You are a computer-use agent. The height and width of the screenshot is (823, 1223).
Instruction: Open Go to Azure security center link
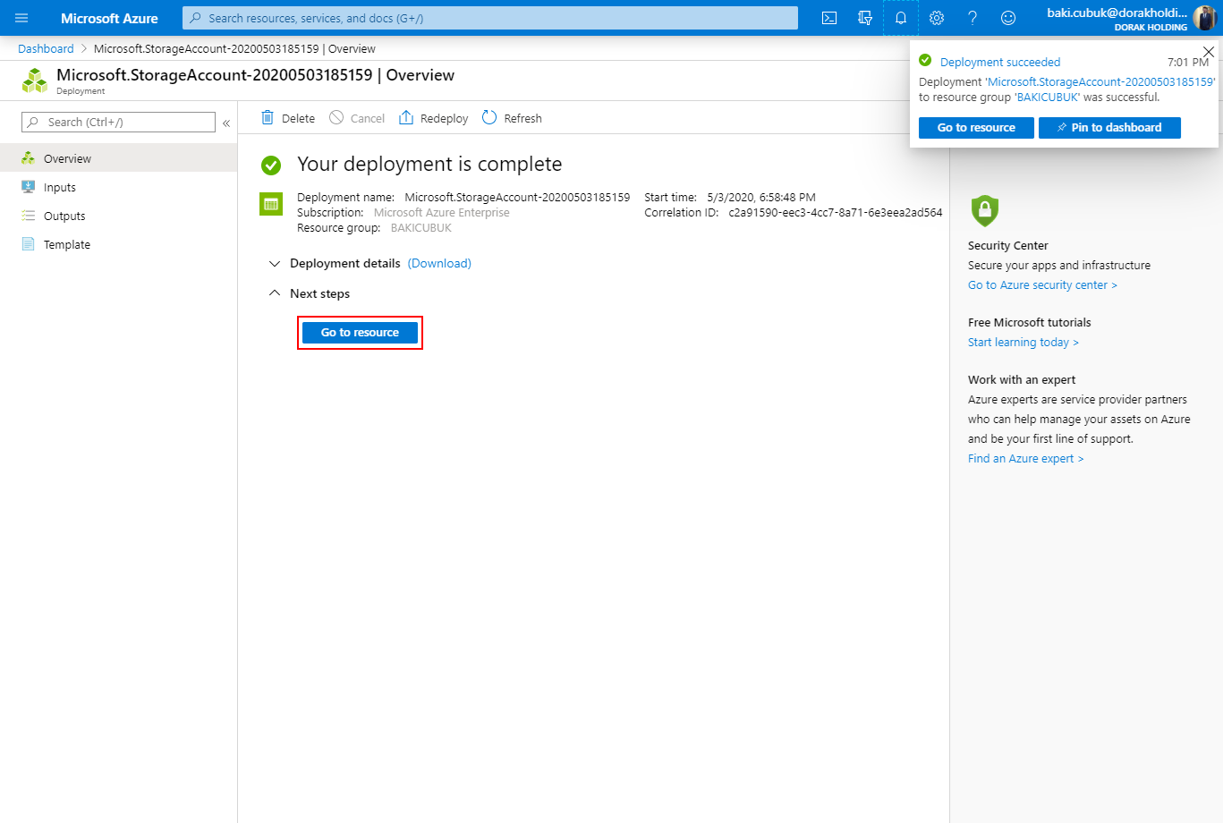click(1042, 285)
